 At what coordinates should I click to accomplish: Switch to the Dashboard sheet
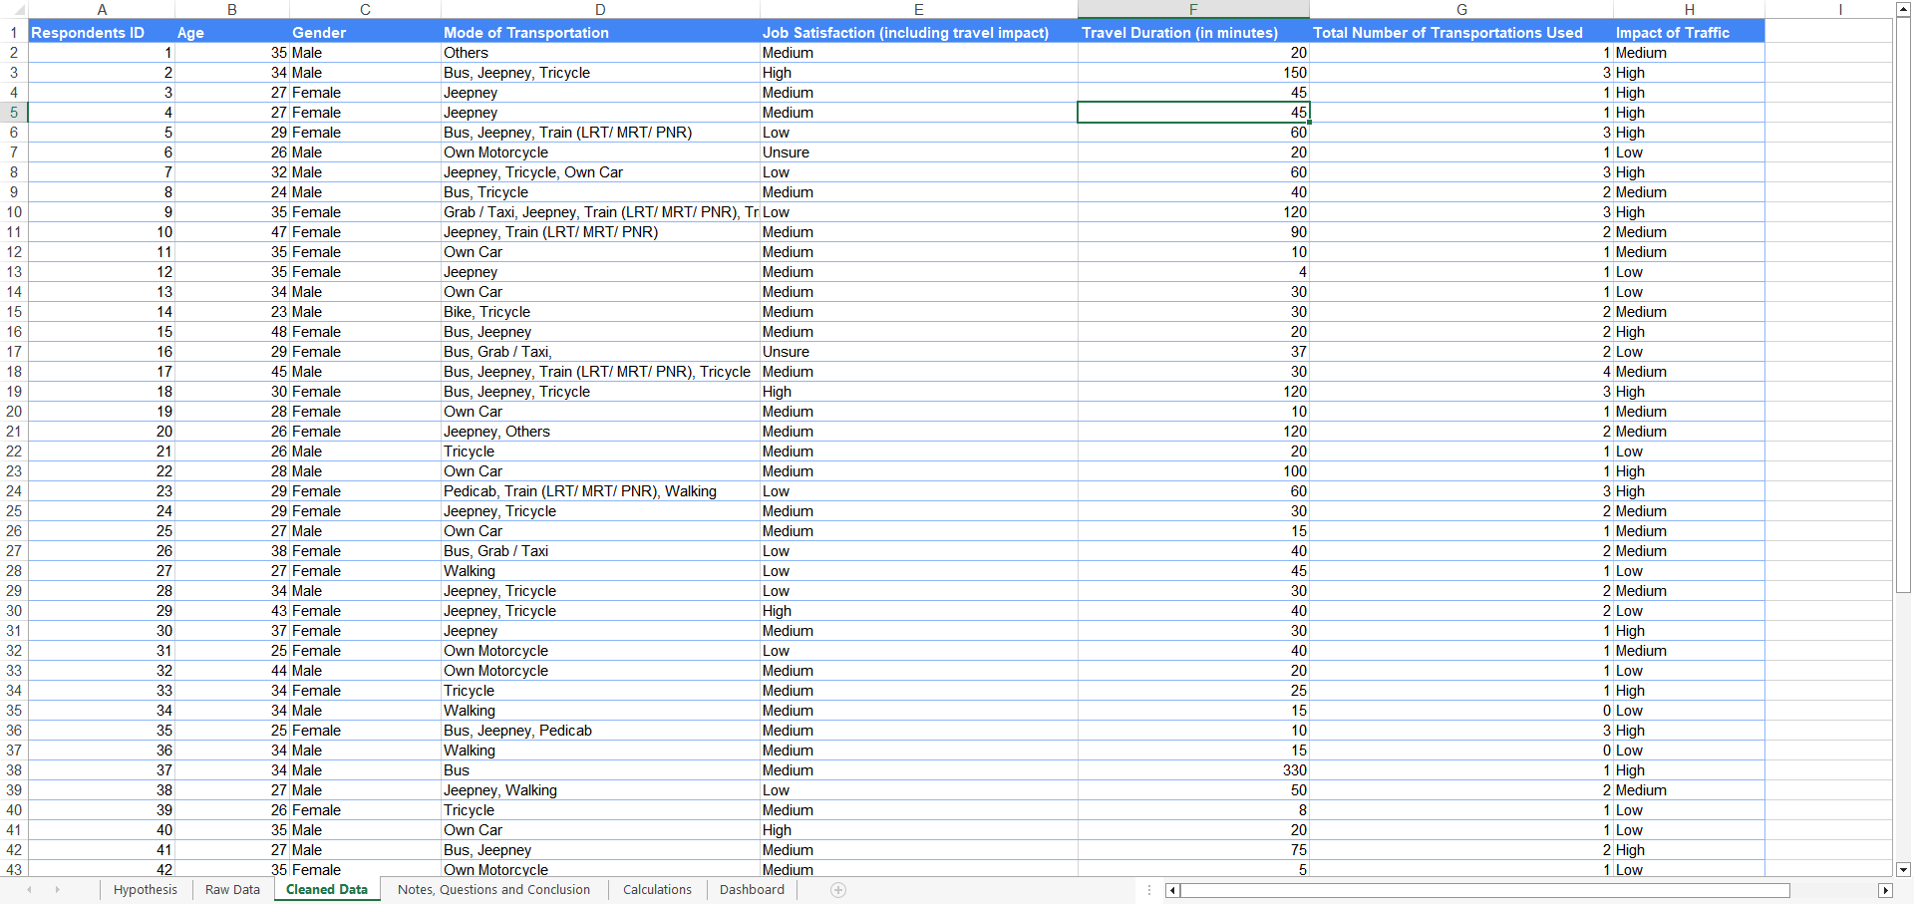coord(752,890)
